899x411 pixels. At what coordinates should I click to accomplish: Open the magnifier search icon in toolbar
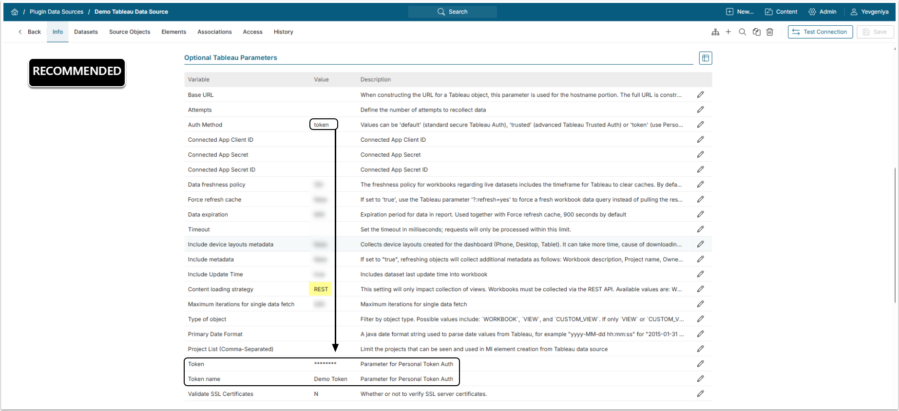pyautogui.click(x=743, y=32)
